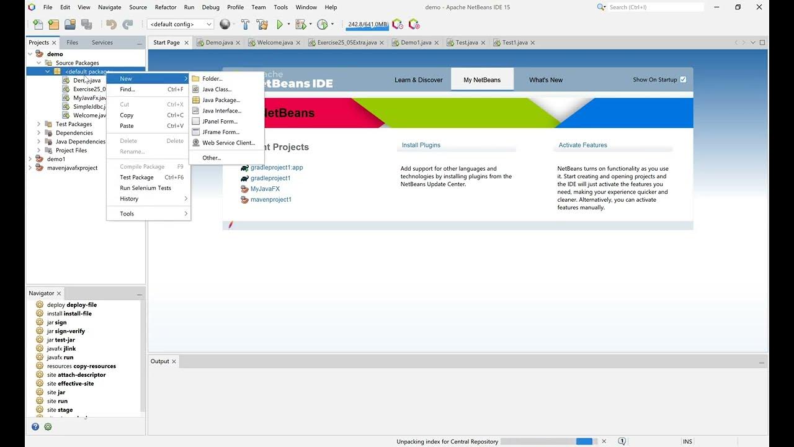Close the Output panel tab
This screenshot has width=794, height=447.
pyautogui.click(x=174, y=361)
